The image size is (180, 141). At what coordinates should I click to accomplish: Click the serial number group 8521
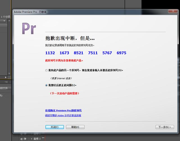[x=79, y=53]
